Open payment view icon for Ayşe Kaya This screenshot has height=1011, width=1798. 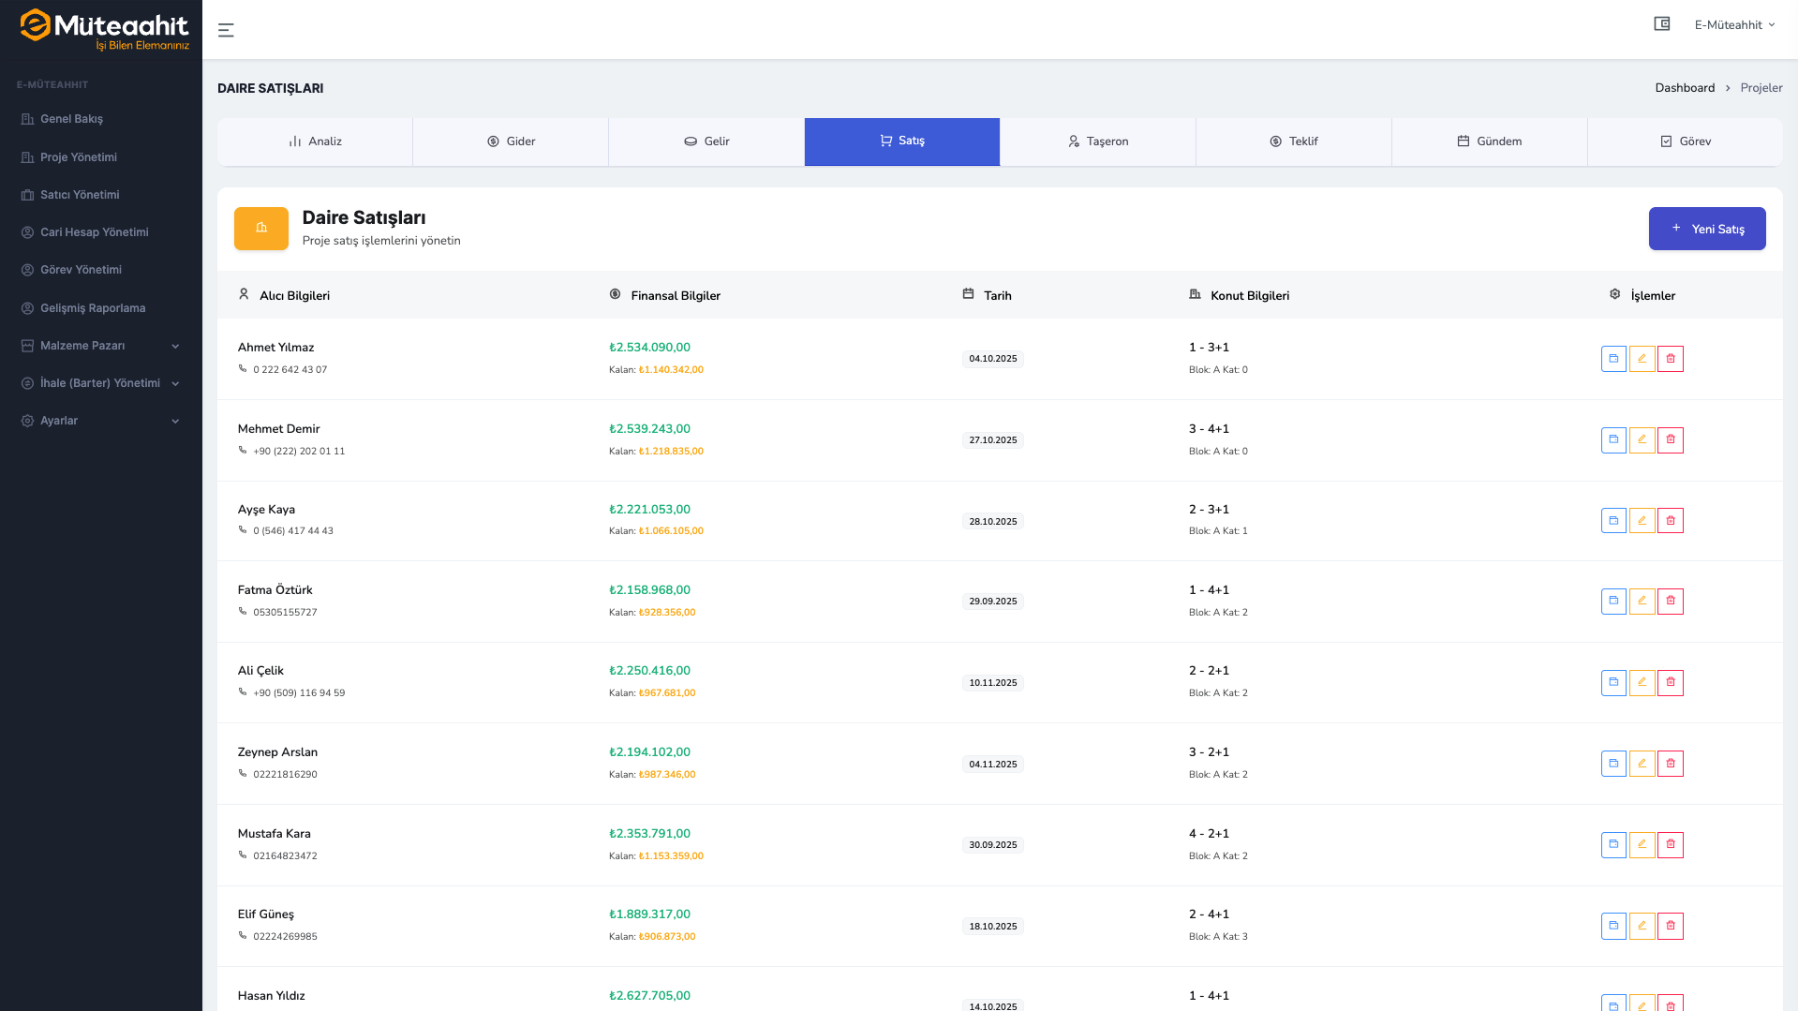(x=1613, y=521)
